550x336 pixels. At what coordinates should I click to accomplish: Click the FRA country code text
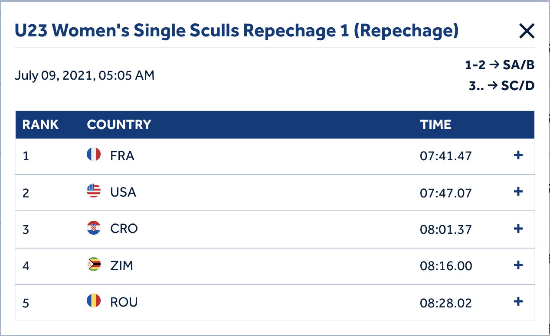(122, 155)
